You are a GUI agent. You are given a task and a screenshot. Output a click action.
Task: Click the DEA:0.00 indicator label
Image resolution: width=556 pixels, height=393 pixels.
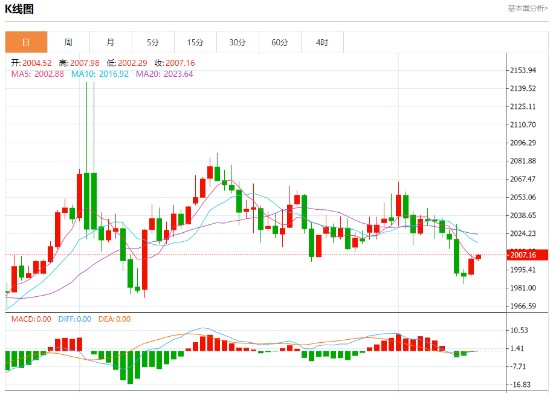[115, 319]
